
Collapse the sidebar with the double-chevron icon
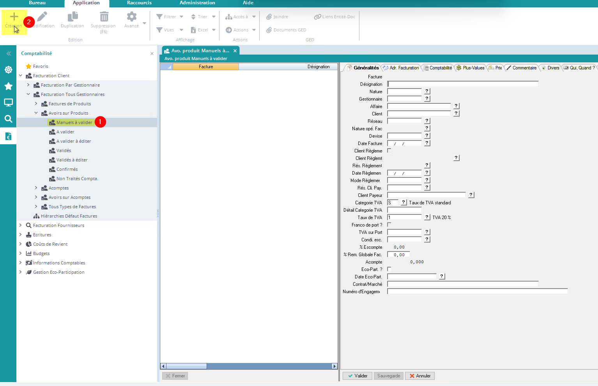click(x=9, y=53)
